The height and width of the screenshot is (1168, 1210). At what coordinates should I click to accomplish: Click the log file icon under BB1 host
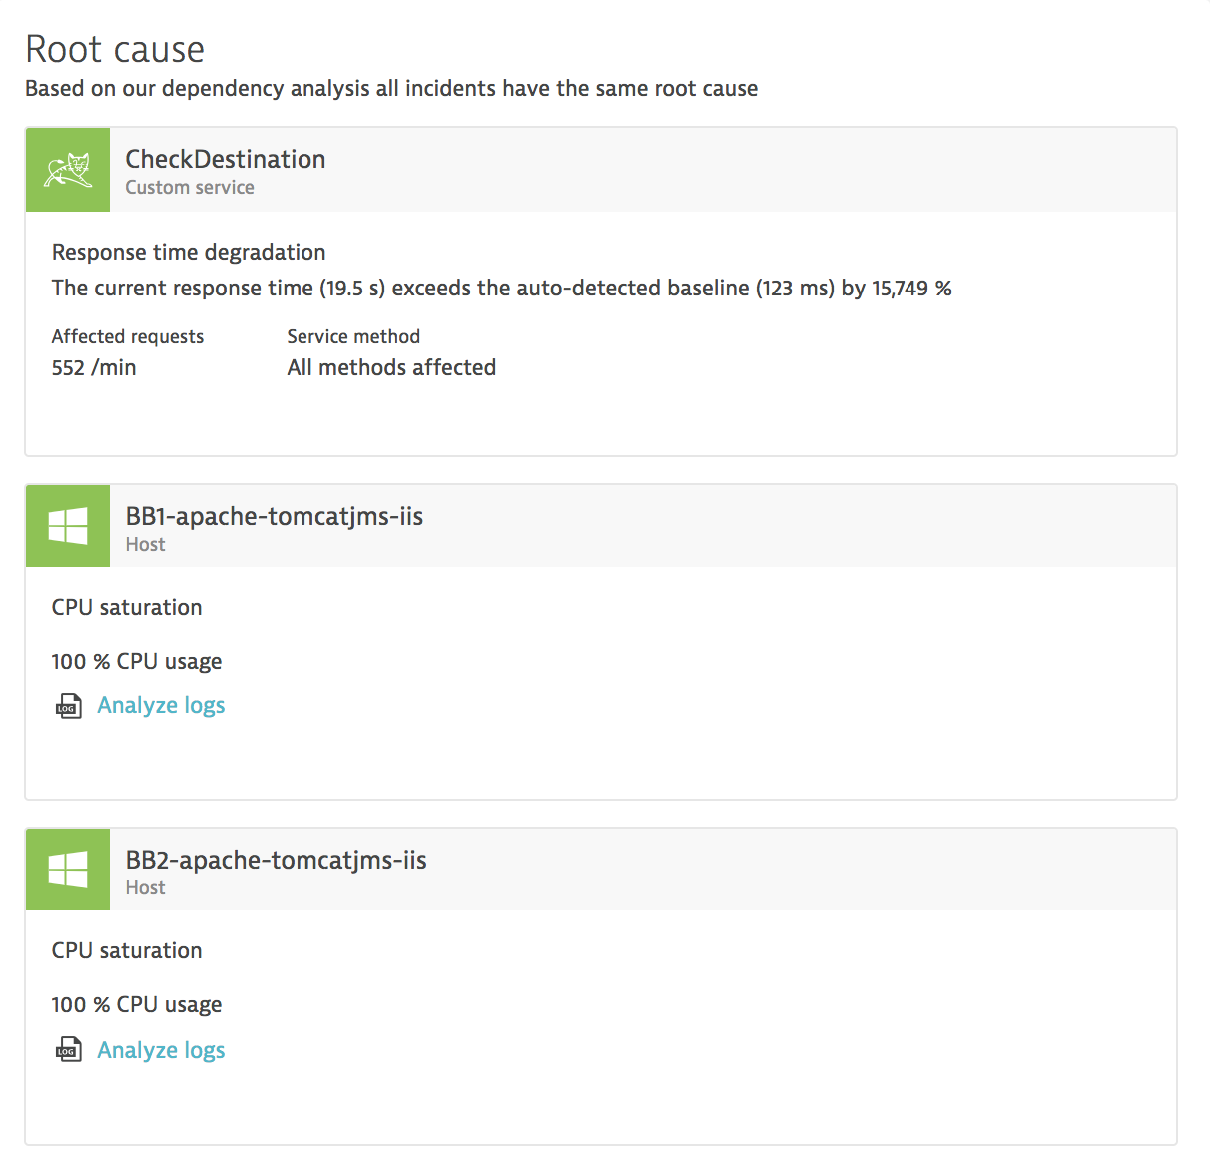pos(68,706)
